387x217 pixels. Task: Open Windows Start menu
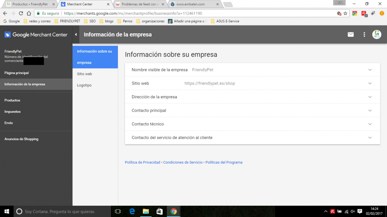point(7,211)
